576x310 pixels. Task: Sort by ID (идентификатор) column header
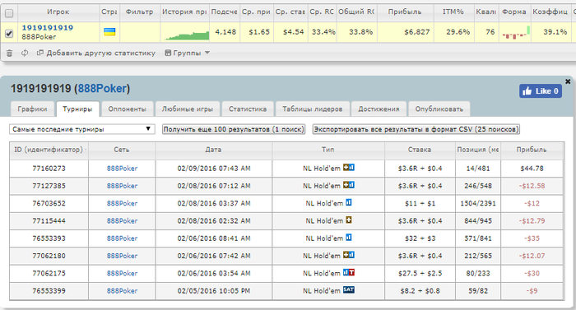click(x=49, y=150)
